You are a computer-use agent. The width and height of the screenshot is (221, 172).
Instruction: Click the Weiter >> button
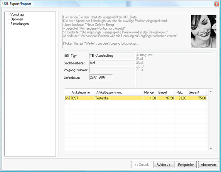coord(164,165)
